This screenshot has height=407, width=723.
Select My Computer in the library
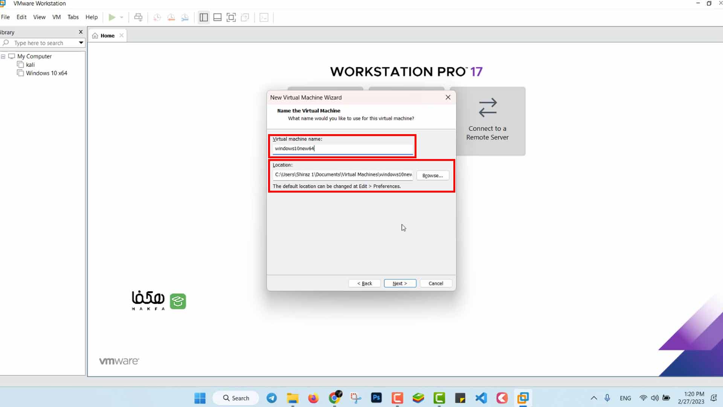[34, 57]
